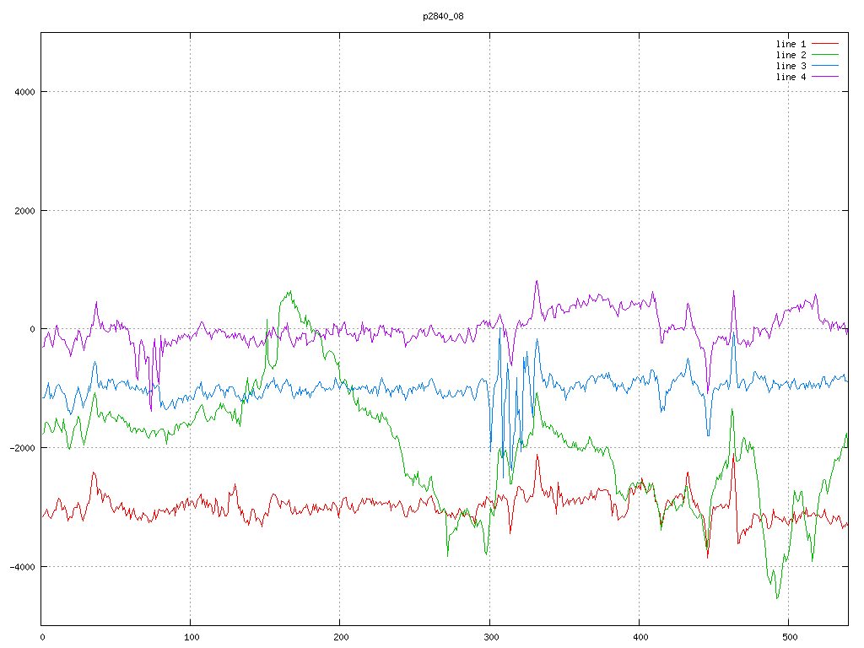The image size is (864, 648).
Task: Click the x-axis label 400
Action: coord(640,638)
